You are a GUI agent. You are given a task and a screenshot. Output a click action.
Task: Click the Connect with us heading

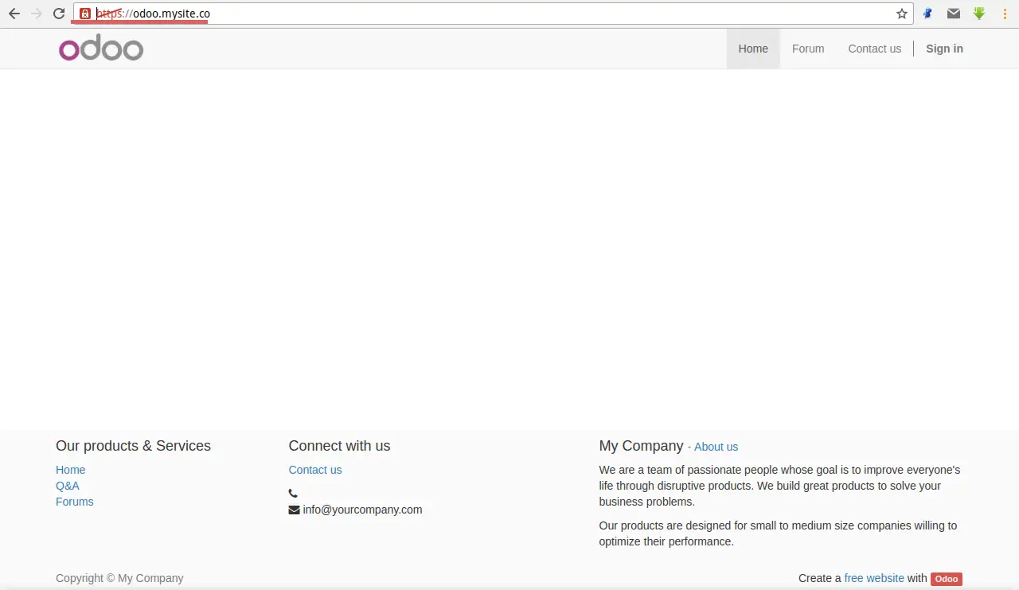pos(339,446)
